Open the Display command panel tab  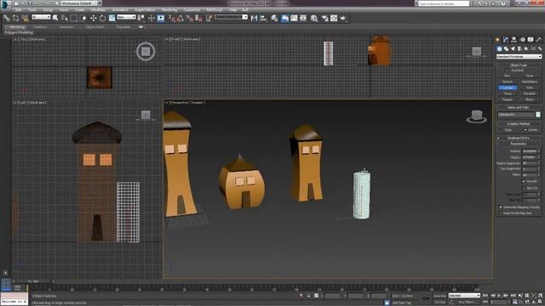click(x=531, y=40)
